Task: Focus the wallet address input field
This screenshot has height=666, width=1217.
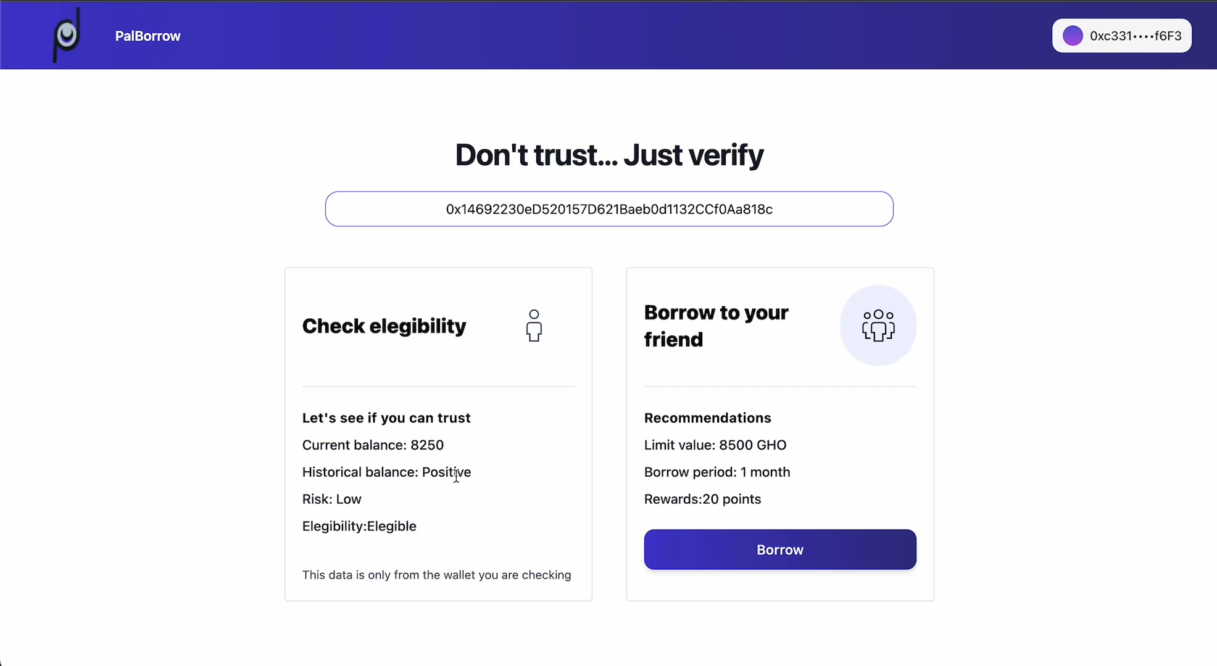Action: (609, 209)
